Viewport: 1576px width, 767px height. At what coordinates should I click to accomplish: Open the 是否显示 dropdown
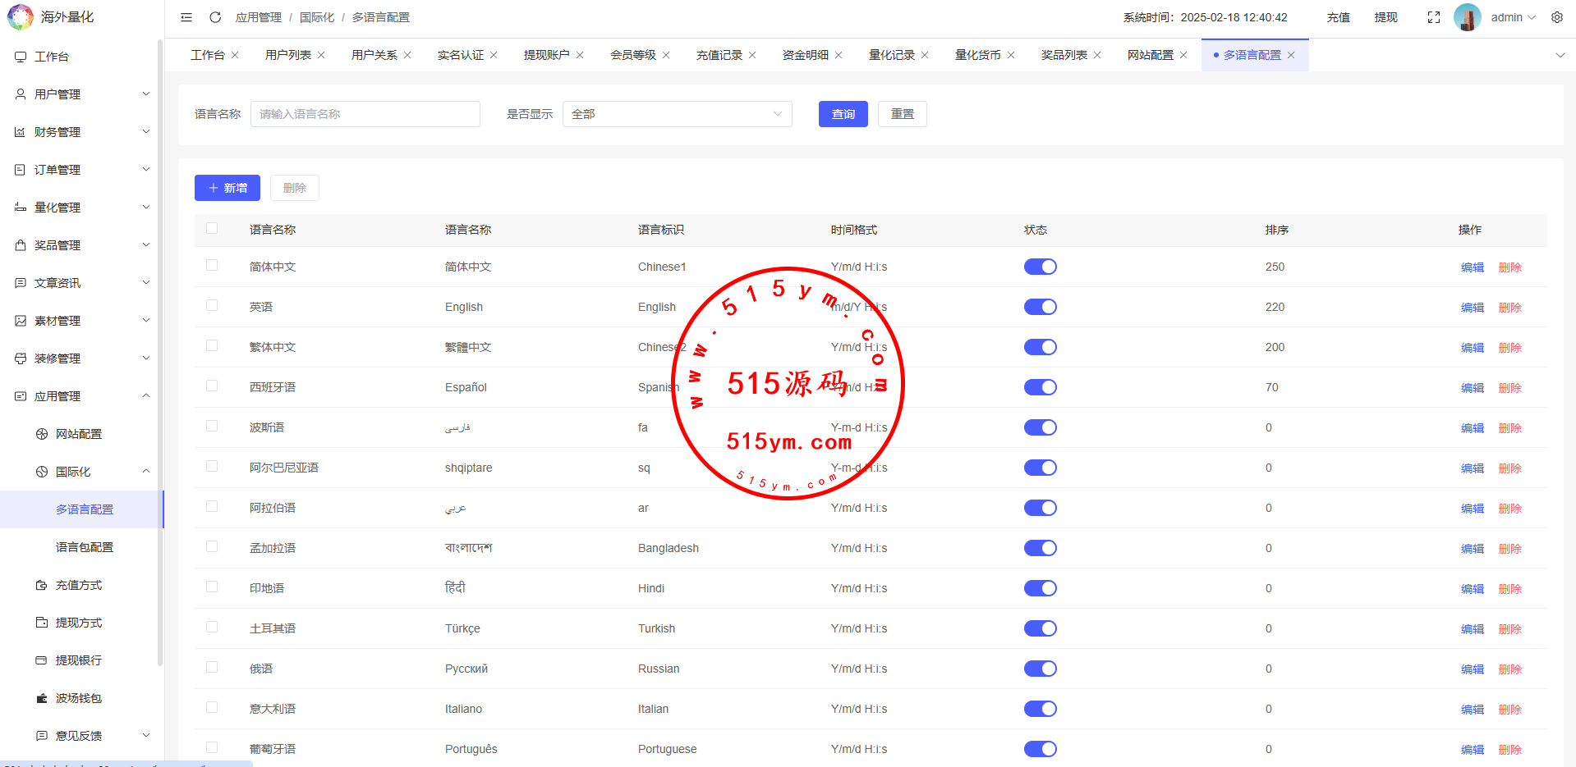(677, 114)
